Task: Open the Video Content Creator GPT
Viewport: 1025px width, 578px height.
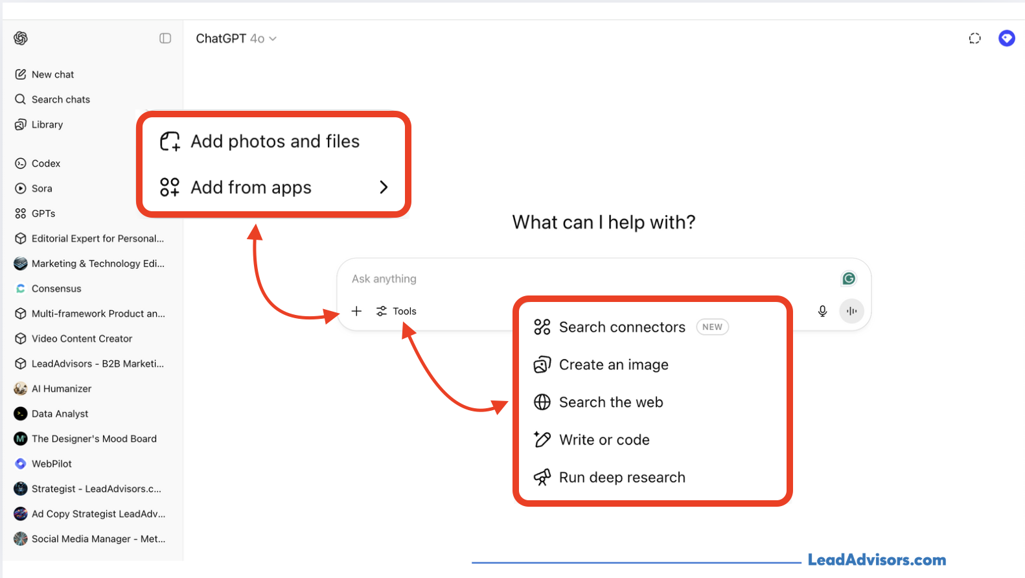Action: click(x=73, y=339)
